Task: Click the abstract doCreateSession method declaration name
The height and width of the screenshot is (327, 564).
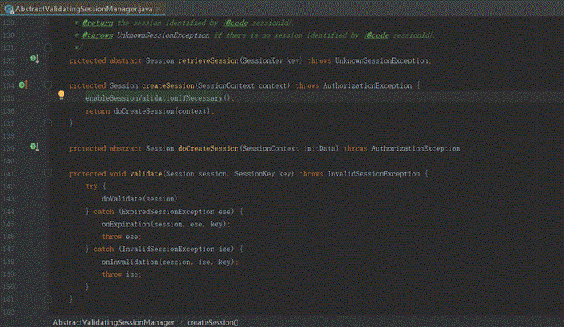Action: 209,148
